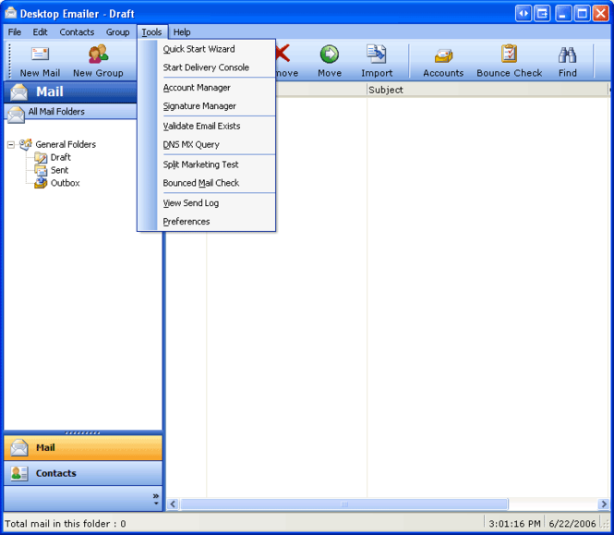Switch to Contacts navigation button
Image resolution: width=614 pixels, height=535 pixels.
pyautogui.click(x=83, y=473)
